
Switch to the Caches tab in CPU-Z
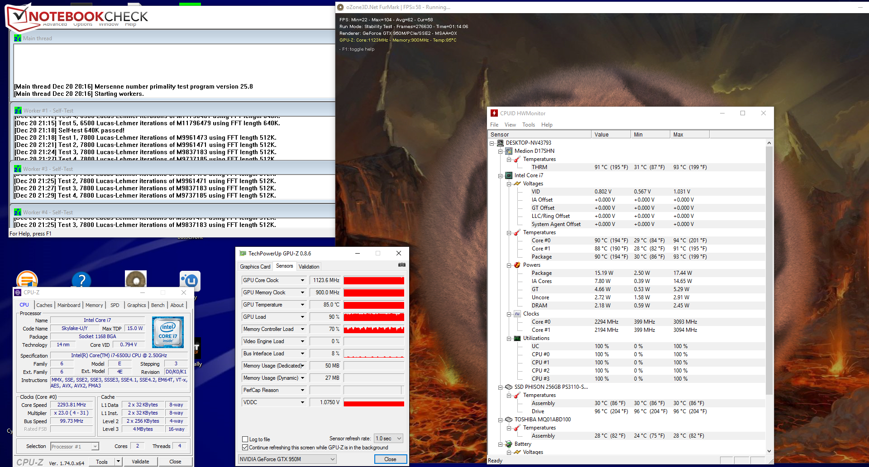point(44,305)
